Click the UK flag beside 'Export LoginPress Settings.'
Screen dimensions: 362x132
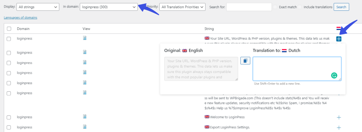pos(207,127)
